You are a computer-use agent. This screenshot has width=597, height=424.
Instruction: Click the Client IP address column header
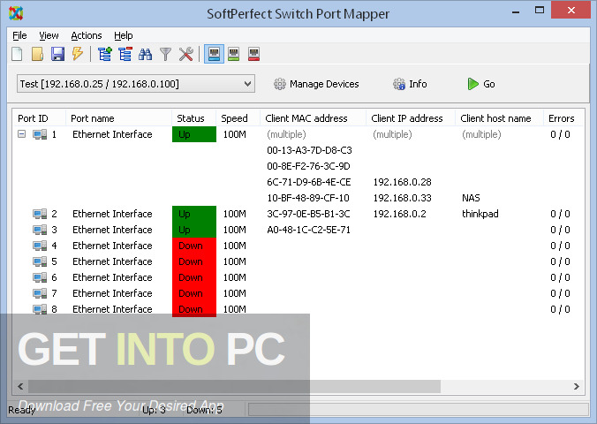tap(411, 118)
